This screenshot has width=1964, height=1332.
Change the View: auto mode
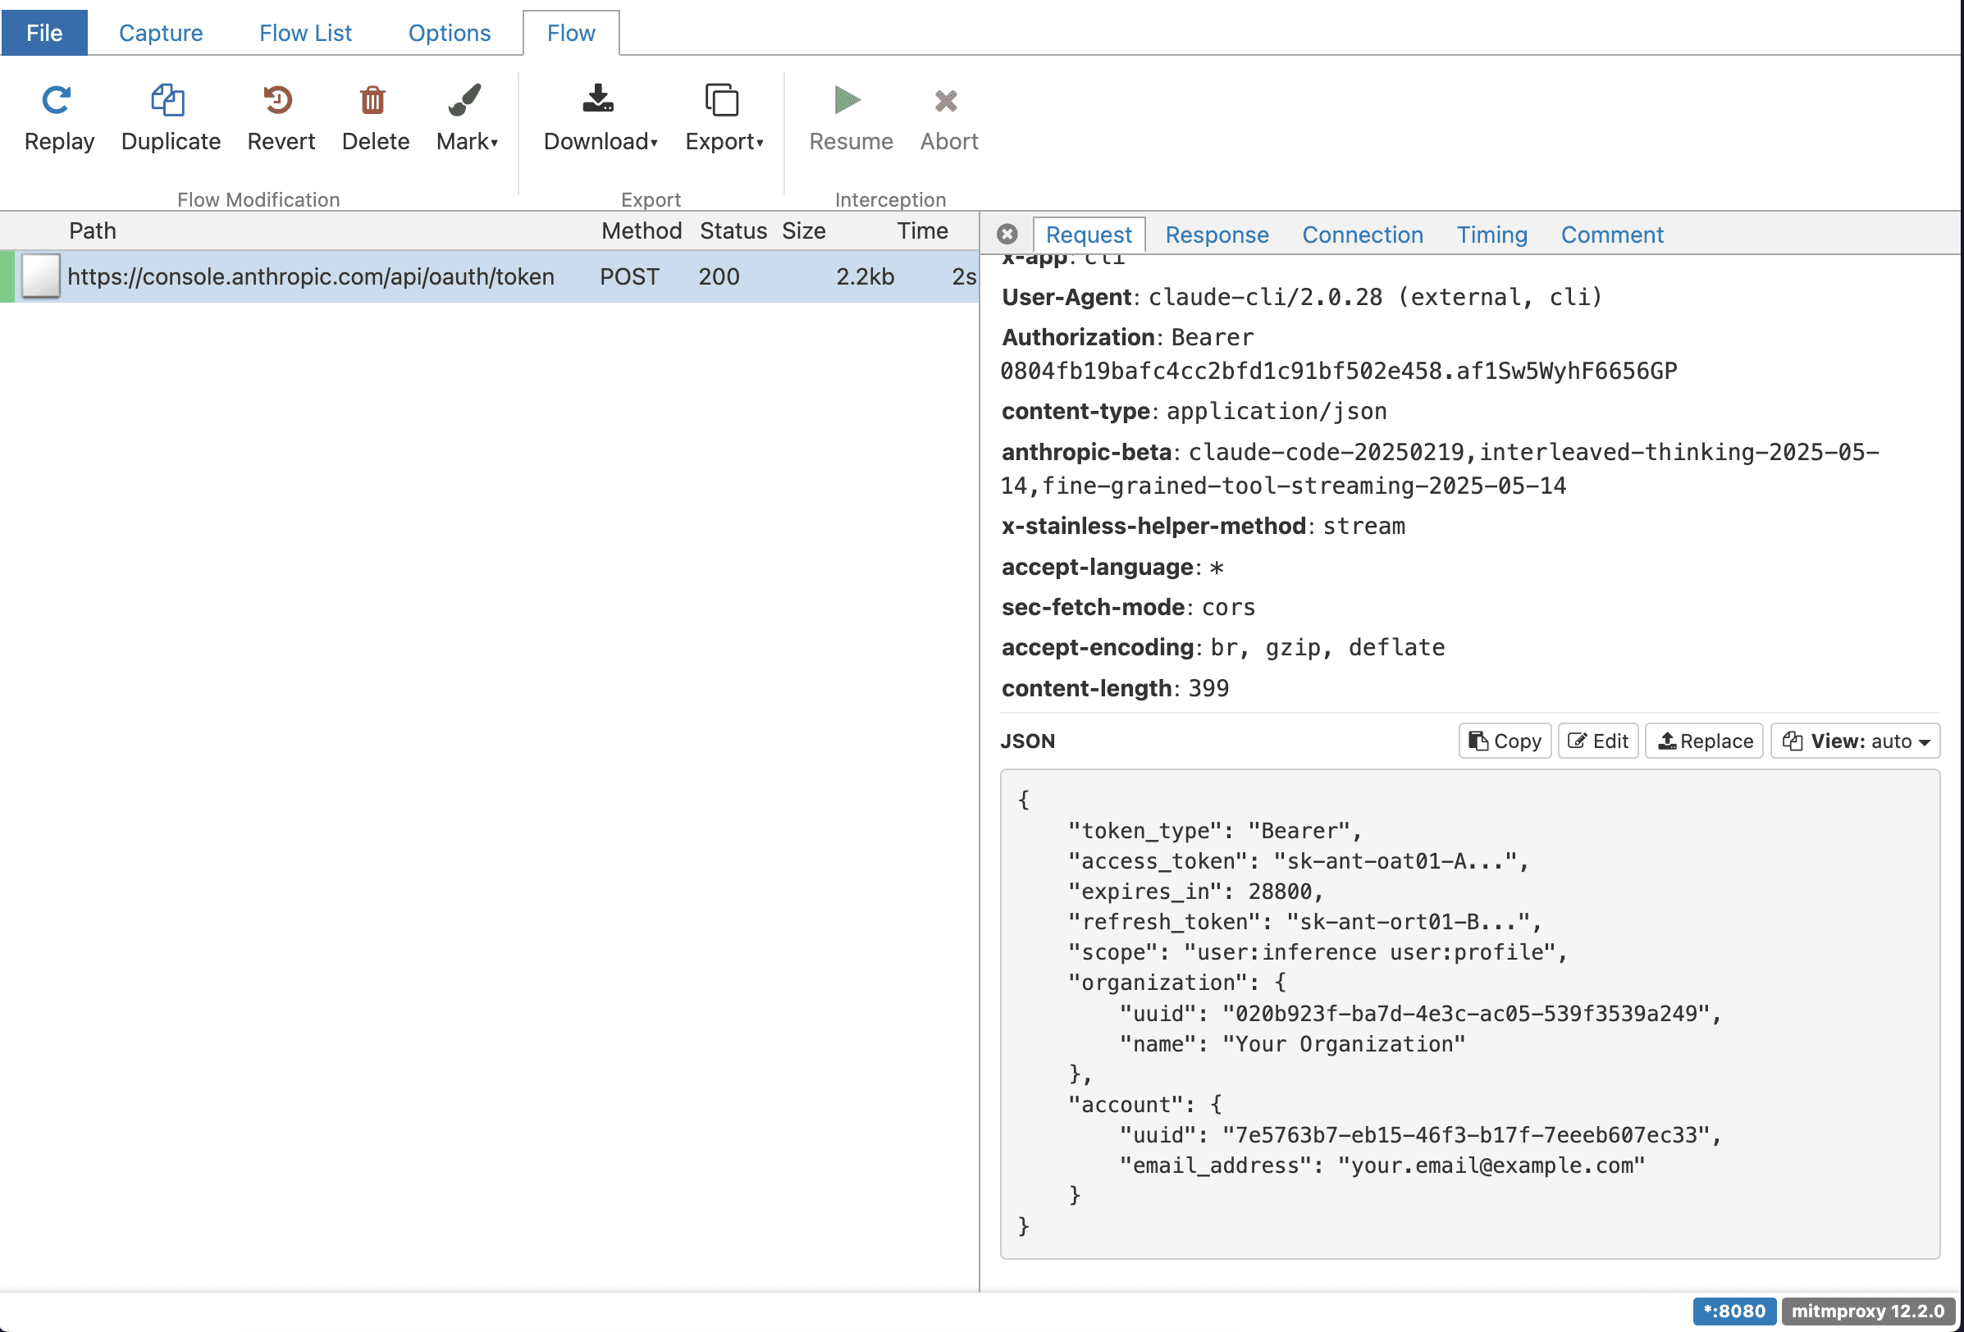[x=1855, y=741]
